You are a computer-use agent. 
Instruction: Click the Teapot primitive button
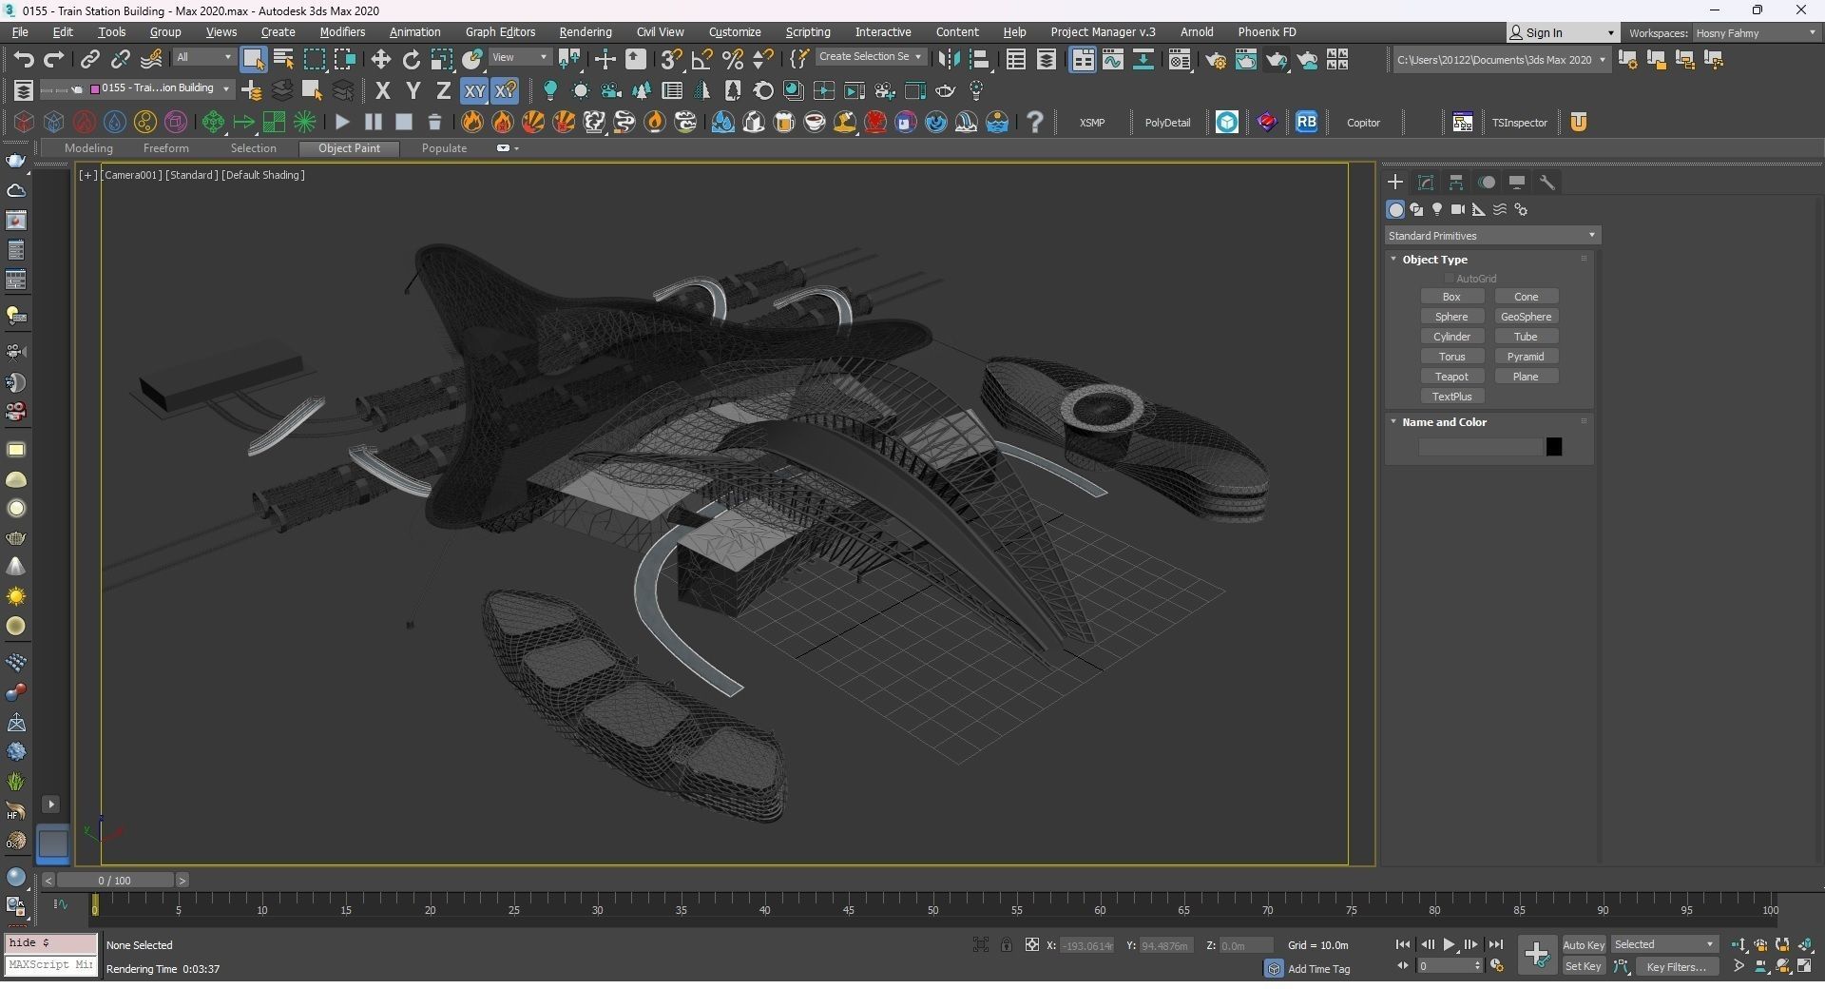[1451, 377]
